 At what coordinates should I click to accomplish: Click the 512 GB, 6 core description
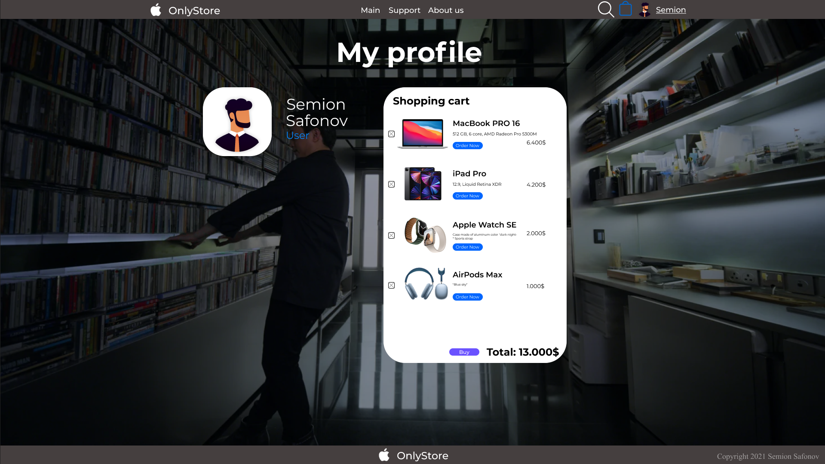[495, 134]
